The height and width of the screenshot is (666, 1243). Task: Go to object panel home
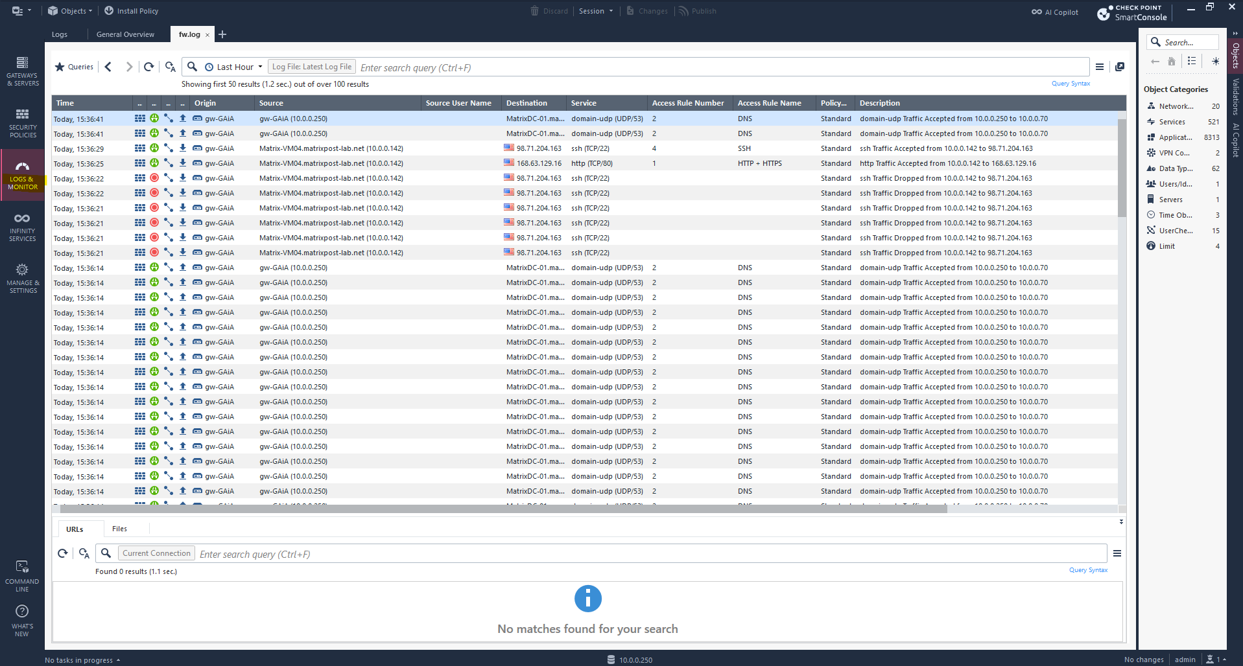tap(1171, 62)
